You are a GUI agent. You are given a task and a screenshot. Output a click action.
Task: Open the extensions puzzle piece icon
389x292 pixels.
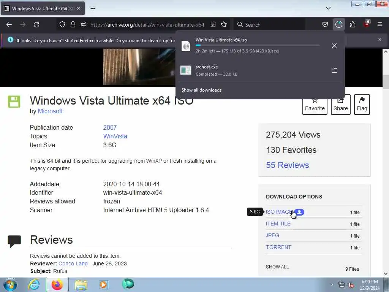[x=353, y=24]
